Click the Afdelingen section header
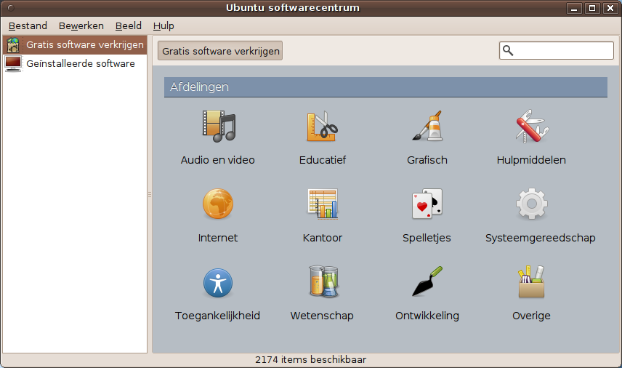 (386, 87)
